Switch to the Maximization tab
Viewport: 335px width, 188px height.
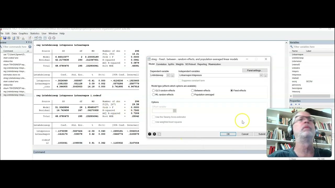tap(214, 64)
